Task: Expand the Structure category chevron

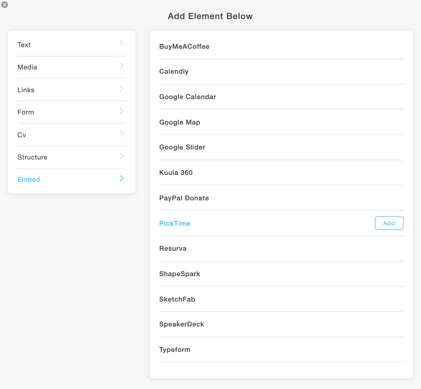Action: coord(122,156)
